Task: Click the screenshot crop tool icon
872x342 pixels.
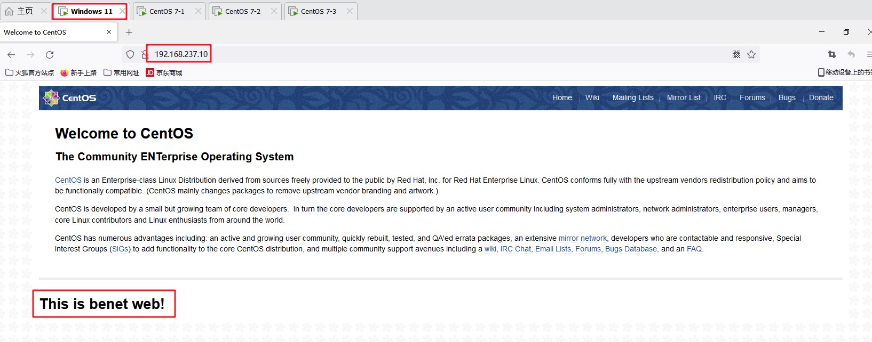Action: [x=832, y=54]
